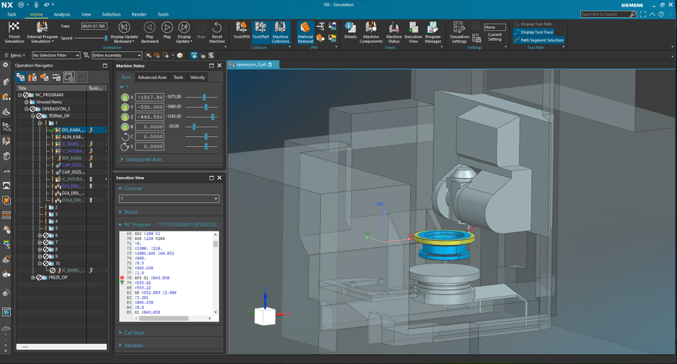Click the orientation view cube
677x364 pixels.
click(265, 316)
